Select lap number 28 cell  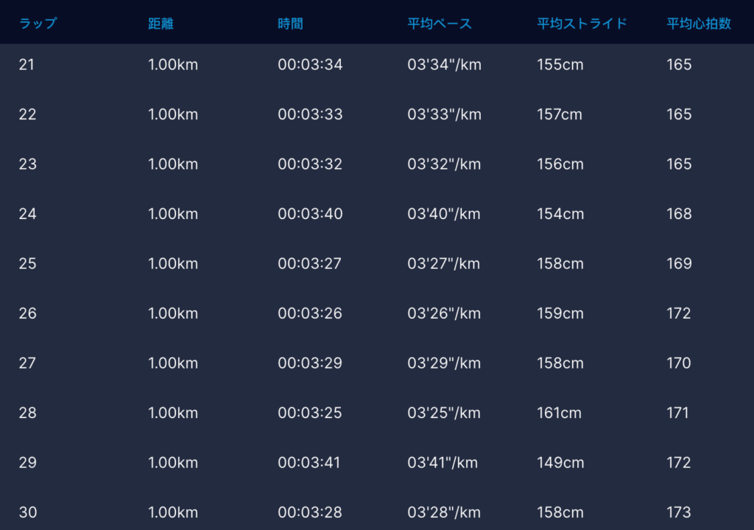pyautogui.click(x=27, y=413)
